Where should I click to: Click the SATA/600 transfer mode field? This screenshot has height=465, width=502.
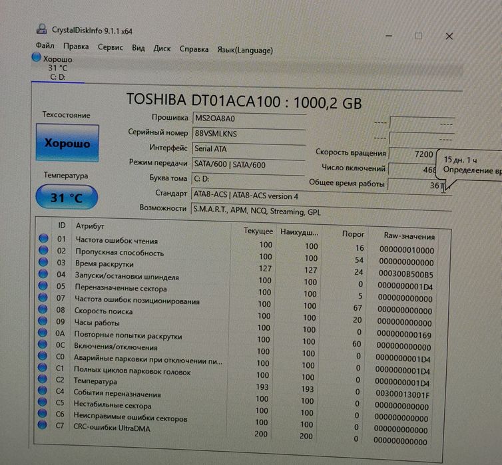(248, 165)
